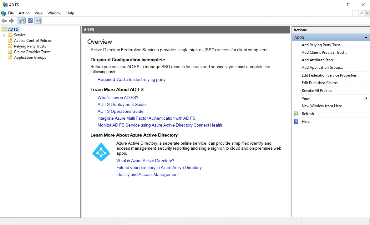Open the Window menu
This screenshot has height=225, width=370.
click(x=54, y=13)
